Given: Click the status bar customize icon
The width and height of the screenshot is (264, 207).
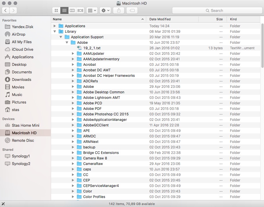Looking at the screenshot, I should pos(3,204).
